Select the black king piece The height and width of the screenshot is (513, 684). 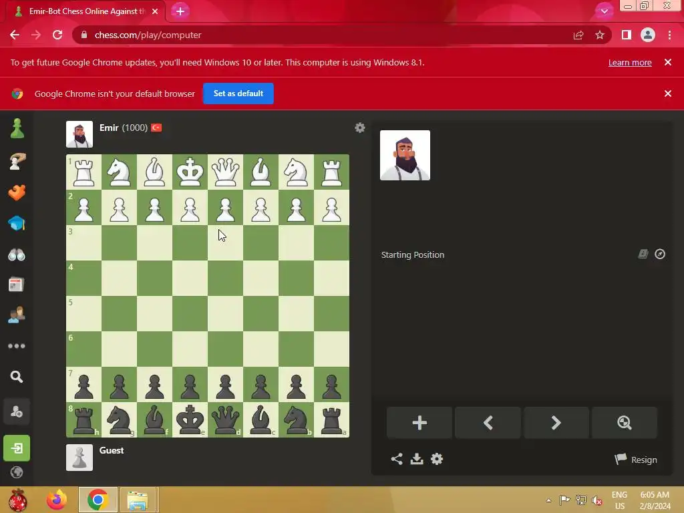click(x=190, y=419)
